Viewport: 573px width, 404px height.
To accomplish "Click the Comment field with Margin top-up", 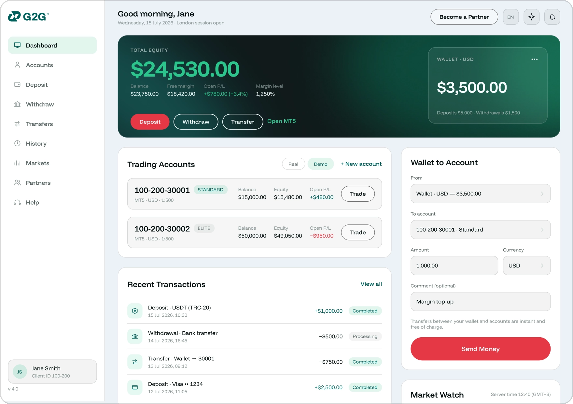I will click(481, 302).
